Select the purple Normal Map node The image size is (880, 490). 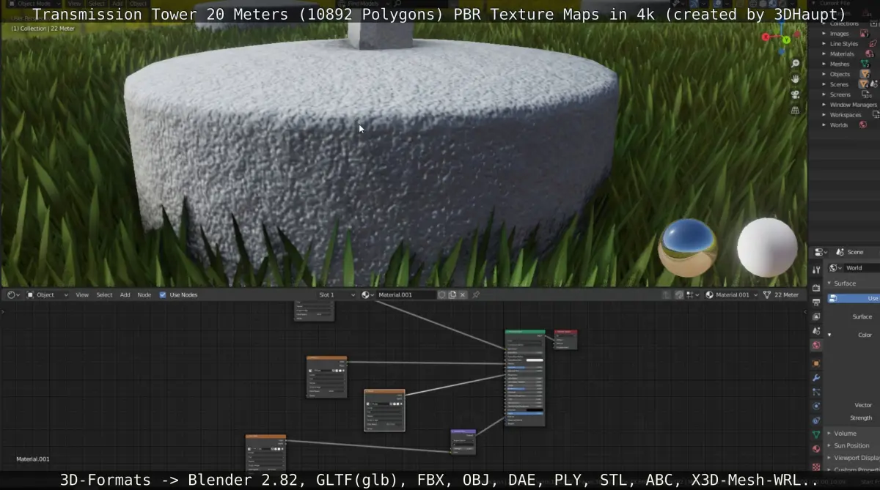click(x=463, y=441)
